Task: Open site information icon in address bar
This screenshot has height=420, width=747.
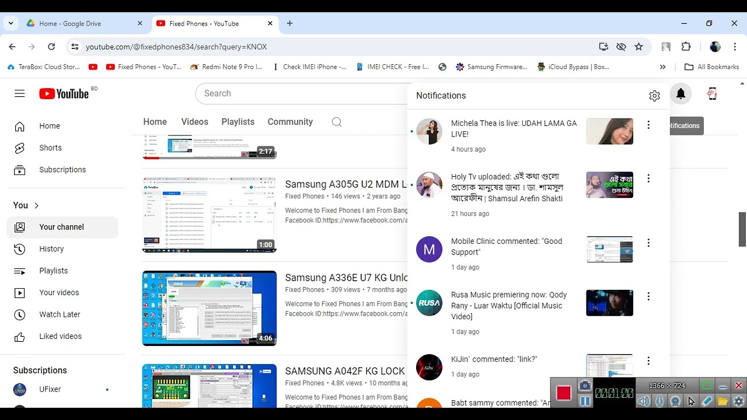Action: [74, 47]
